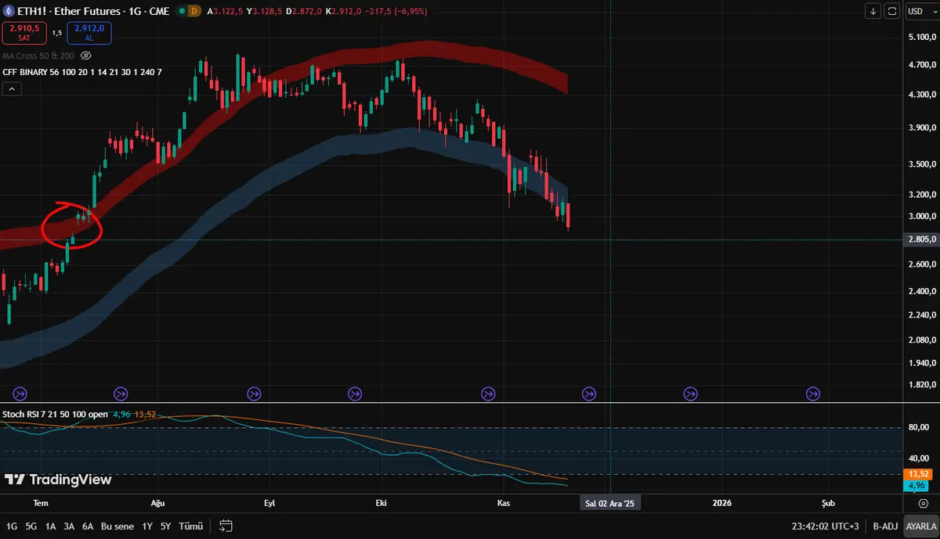
Task: Click the event marker nearest the 2026 label
Action: click(691, 393)
